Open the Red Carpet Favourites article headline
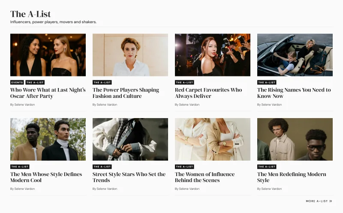Image resolution: width=343 pixels, height=213 pixels. coord(208,93)
